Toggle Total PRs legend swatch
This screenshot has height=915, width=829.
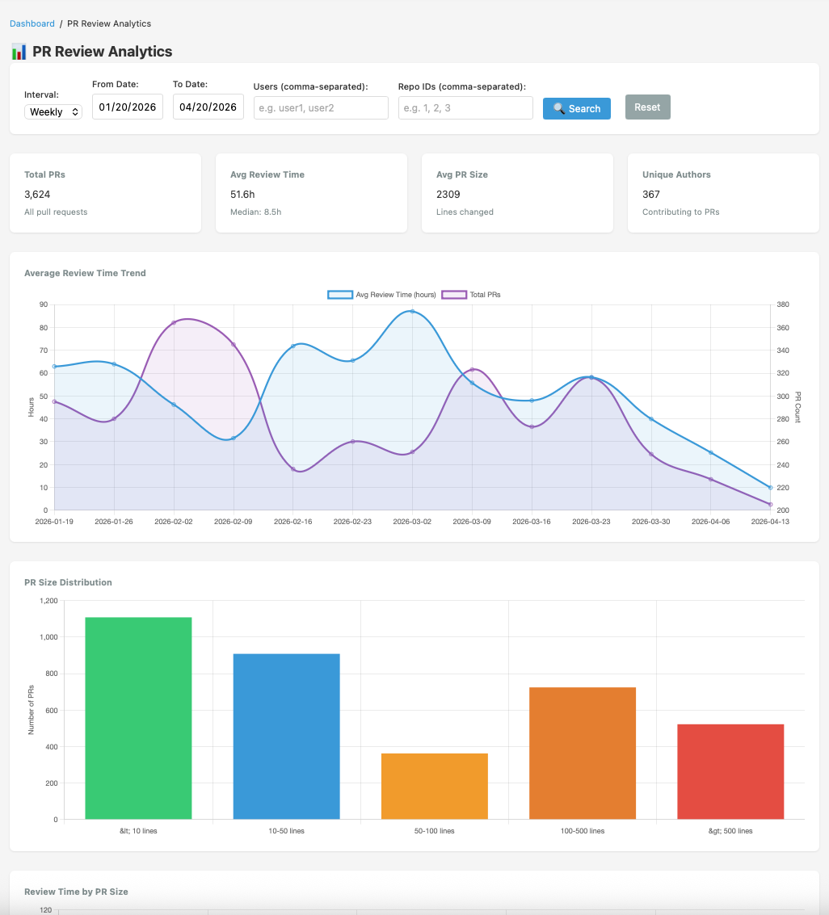tap(453, 295)
